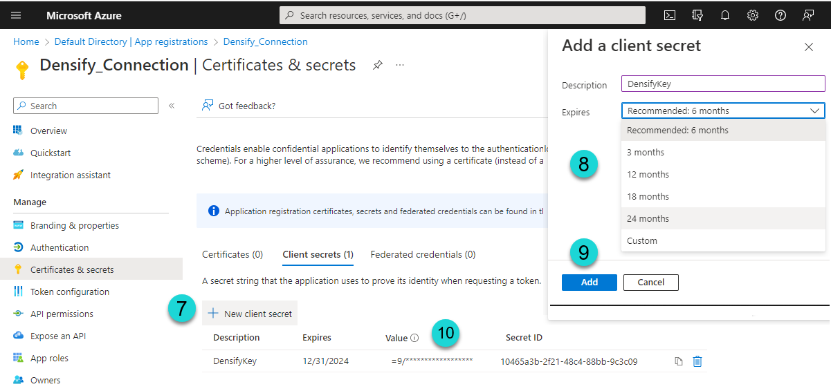
Task: Click the Description column header
Action: (x=237, y=338)
